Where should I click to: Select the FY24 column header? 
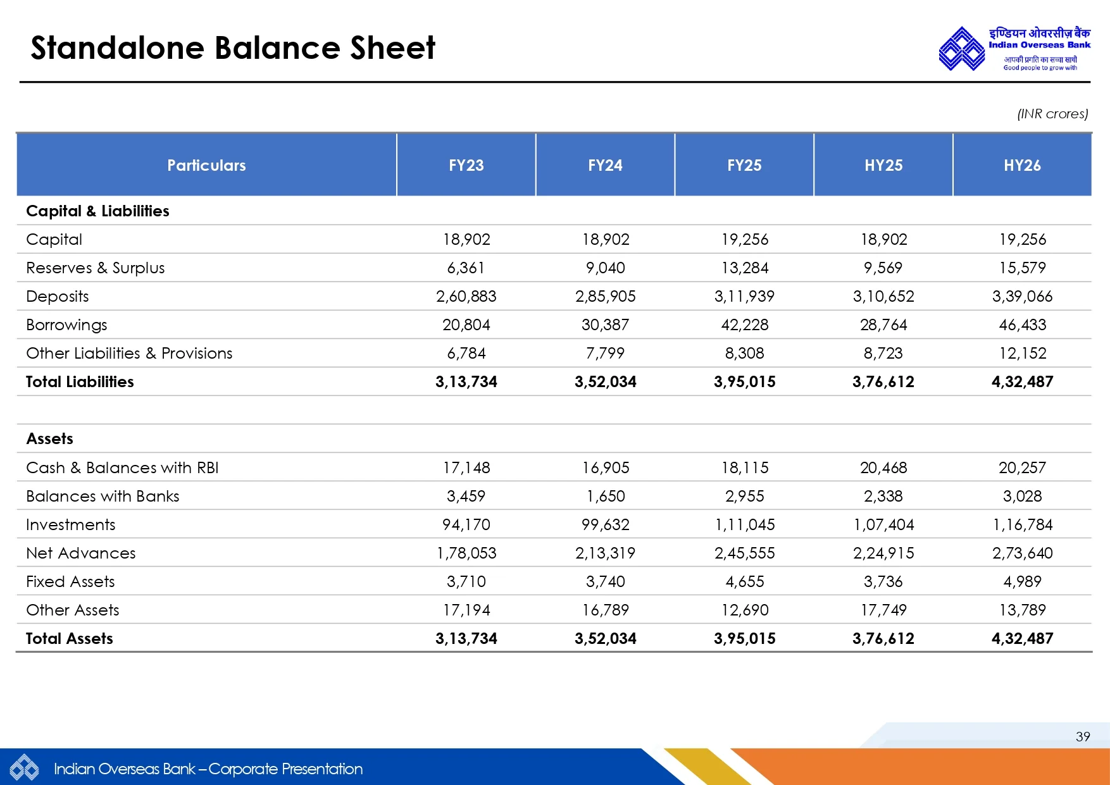[605, 165]
